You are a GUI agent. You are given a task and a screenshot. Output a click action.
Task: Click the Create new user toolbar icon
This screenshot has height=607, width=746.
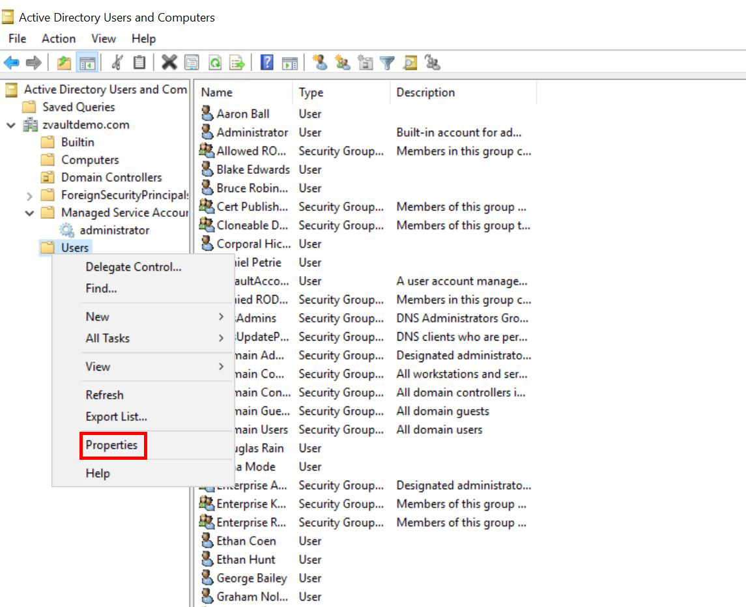(x=320, y=63)
